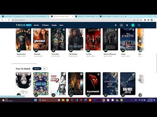Open a new browser tab
This screenshot has width=157, height=117.
tap(125, 16)
